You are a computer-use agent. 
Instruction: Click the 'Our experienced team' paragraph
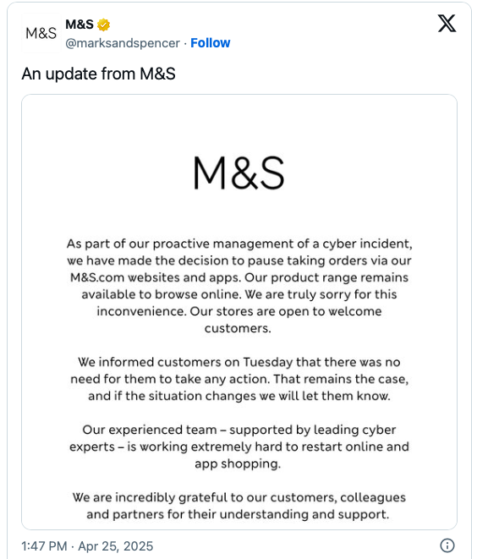[239, 447]
